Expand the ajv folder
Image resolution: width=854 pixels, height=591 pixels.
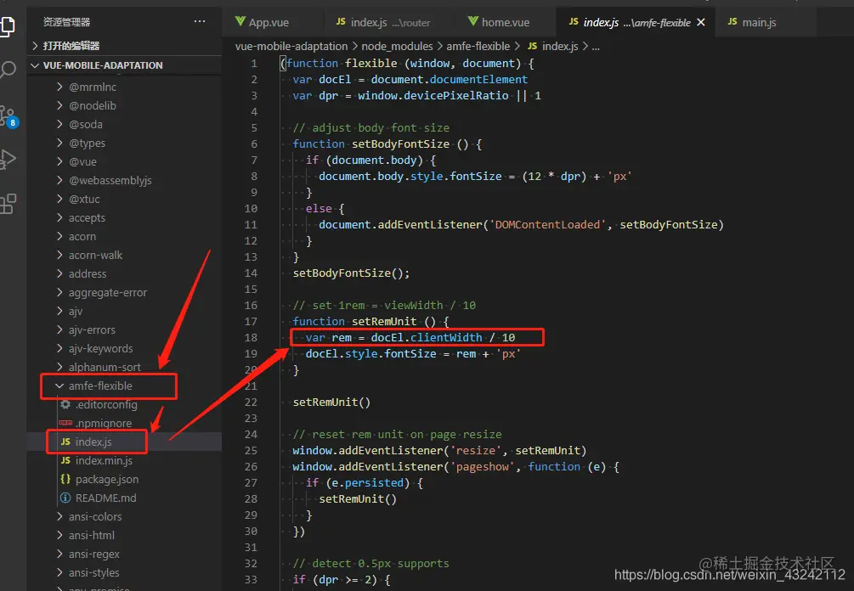tap(124, 312)
